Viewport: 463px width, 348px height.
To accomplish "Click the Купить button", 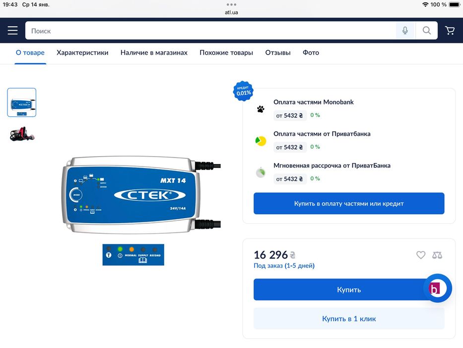I will point(349,289).
